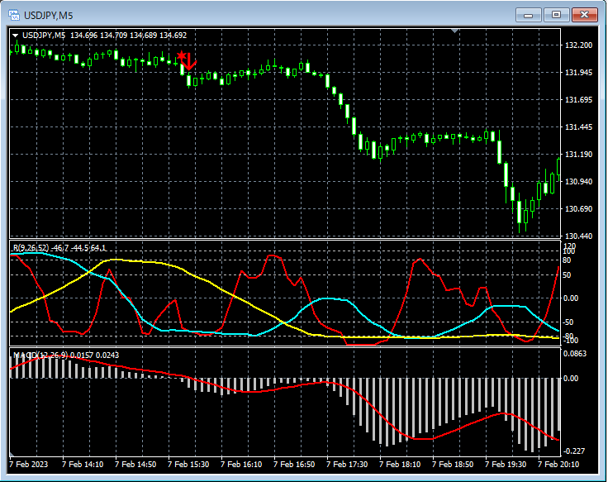Open the USDJPY,M5 dropdown triangle on chart

pyautogui.click(x=15, y=36)
